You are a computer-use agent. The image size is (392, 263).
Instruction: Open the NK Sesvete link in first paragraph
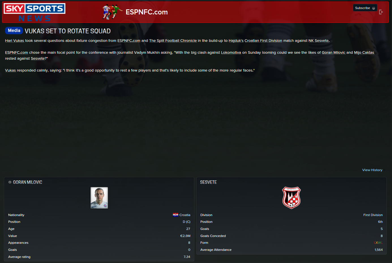coord(318,41)
